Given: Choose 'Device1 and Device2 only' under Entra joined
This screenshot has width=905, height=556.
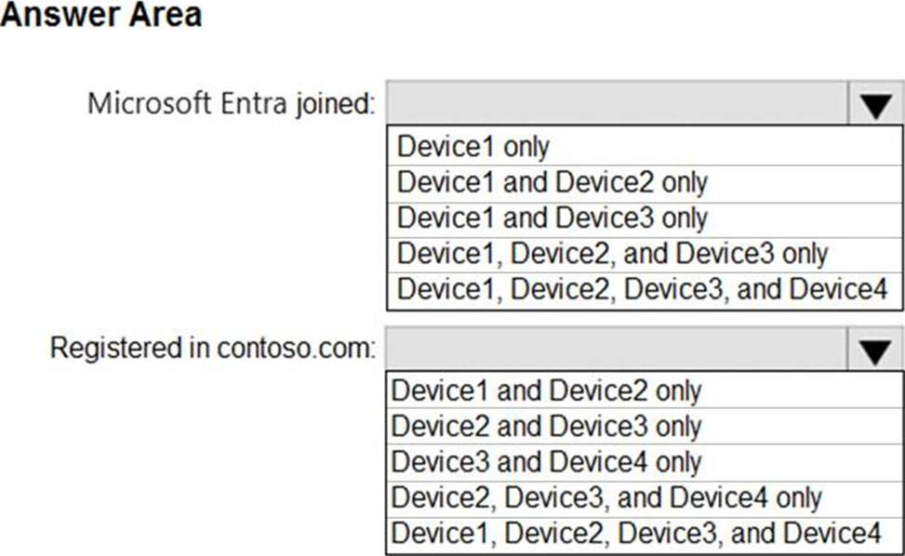Looking at the screenshot, I should click(552, 181).
